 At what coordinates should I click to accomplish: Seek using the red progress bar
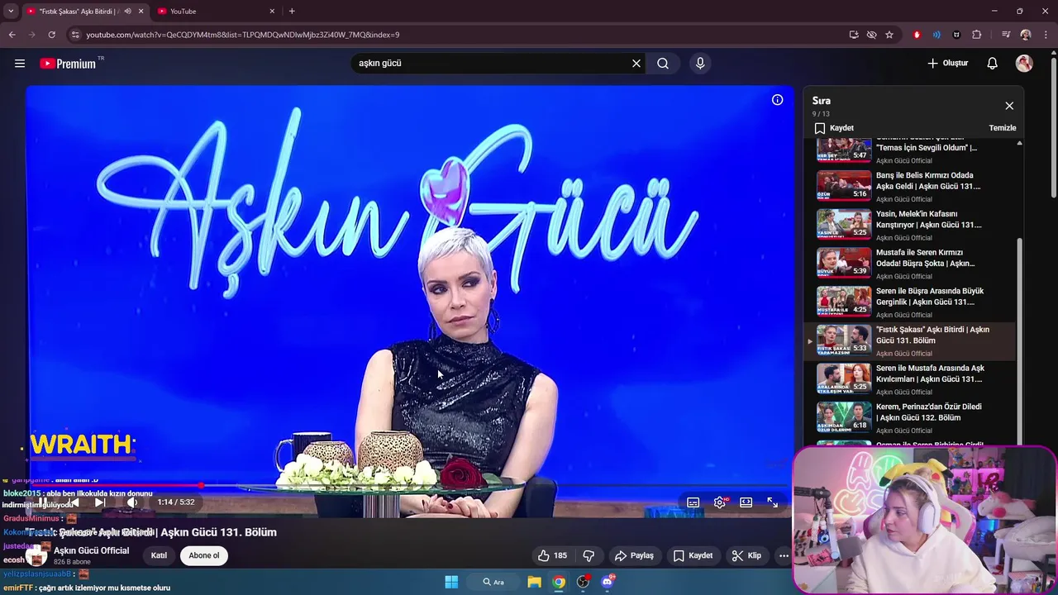point(409,485)
